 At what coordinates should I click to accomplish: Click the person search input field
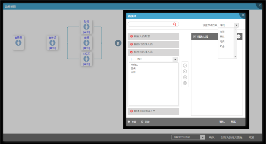point(150,24)
